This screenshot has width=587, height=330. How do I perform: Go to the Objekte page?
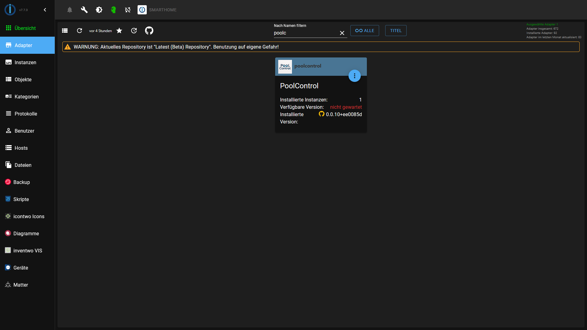tap(23, 79)
